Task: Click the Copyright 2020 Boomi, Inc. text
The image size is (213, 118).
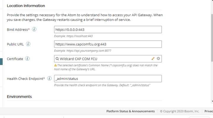Action: click(x=180, y=111)
